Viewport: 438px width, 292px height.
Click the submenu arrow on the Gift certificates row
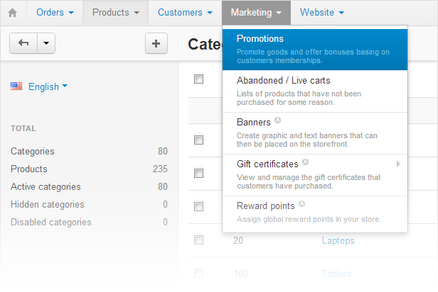click(398, 164)
